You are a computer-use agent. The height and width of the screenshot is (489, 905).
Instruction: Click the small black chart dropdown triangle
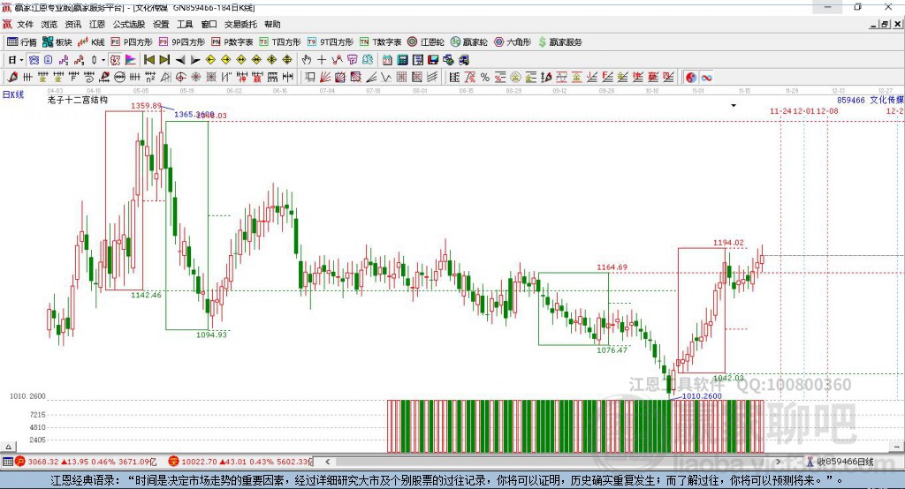point(734,106)
